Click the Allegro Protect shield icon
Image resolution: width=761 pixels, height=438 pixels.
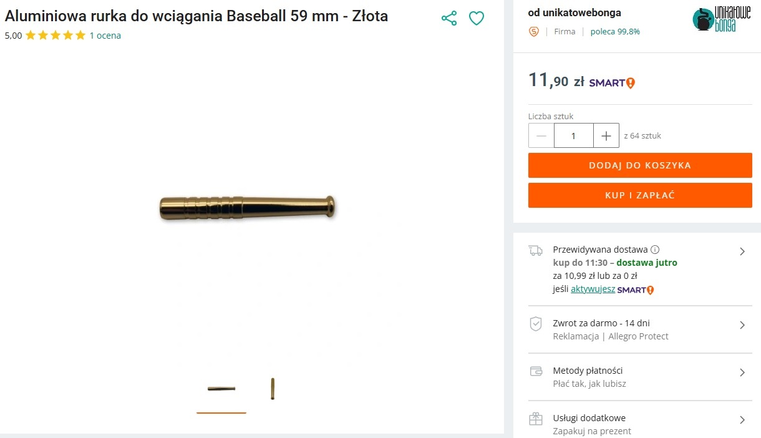pos(535,324)
